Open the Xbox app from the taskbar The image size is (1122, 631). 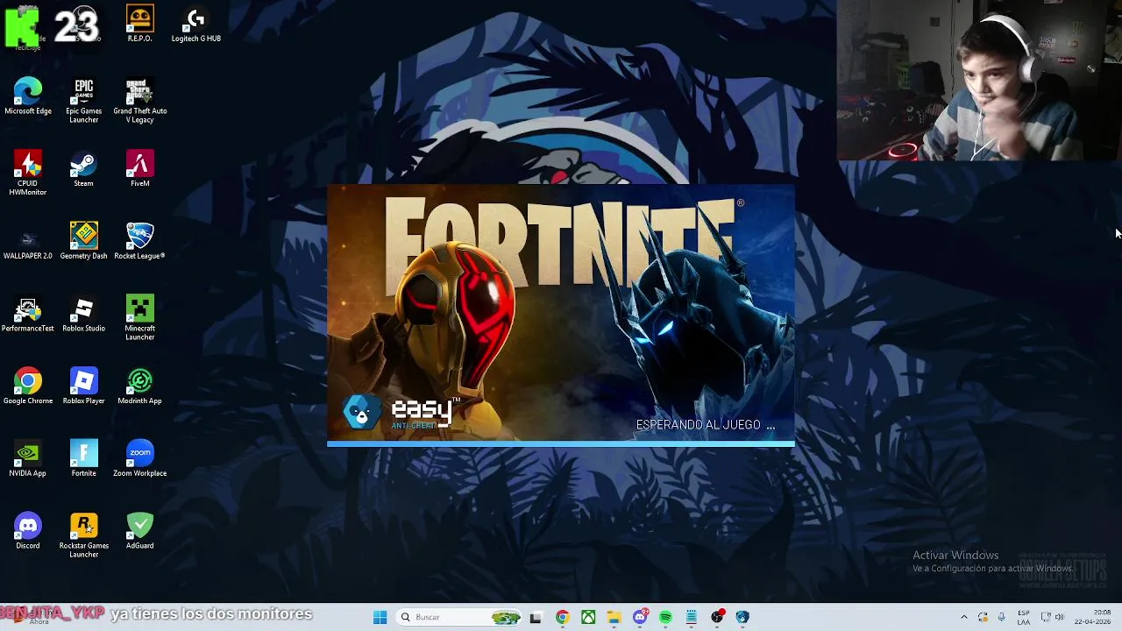588,617
